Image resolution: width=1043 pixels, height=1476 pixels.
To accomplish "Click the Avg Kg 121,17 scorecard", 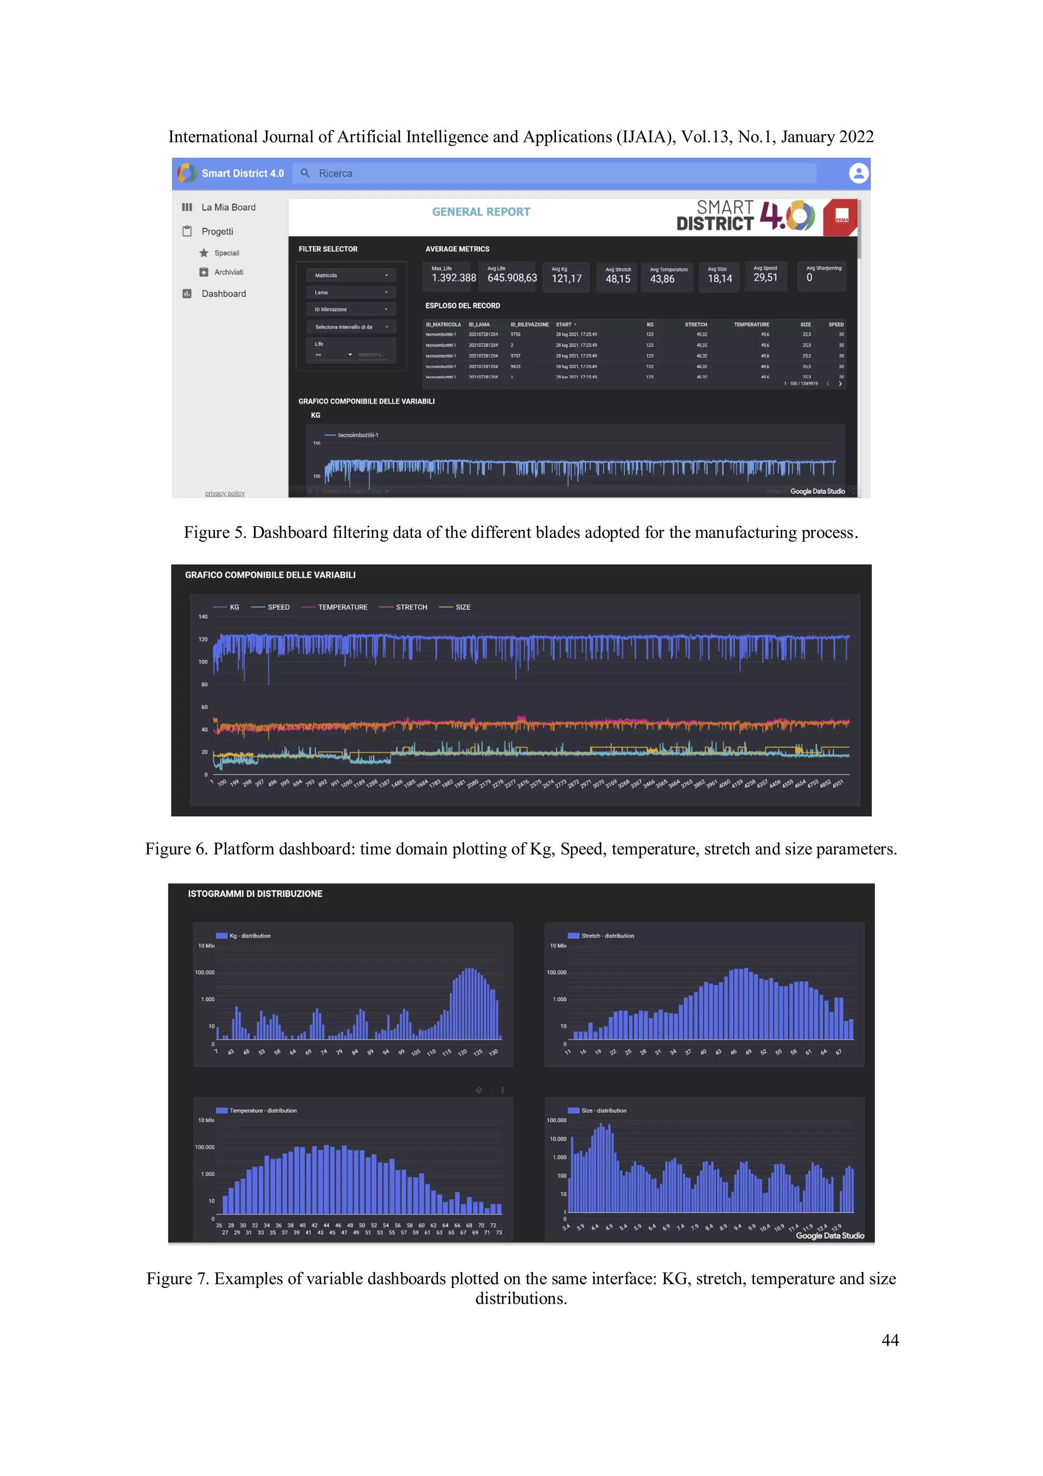I will coord(566,277).
